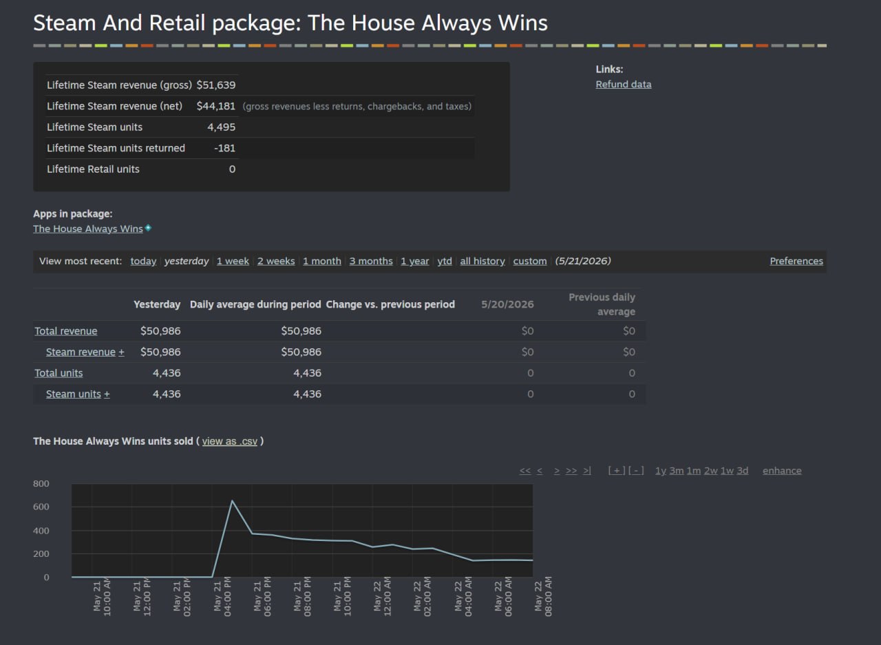This screenshot has height=645, width=881.
Task: Click the page title Steam And Retail package
Action: [x=290, y=23]
